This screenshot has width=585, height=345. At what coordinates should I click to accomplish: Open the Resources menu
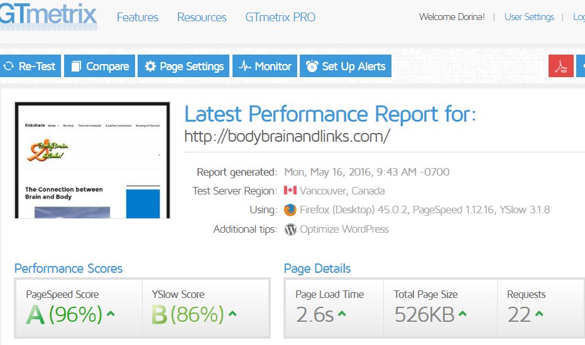coord(202,17)
